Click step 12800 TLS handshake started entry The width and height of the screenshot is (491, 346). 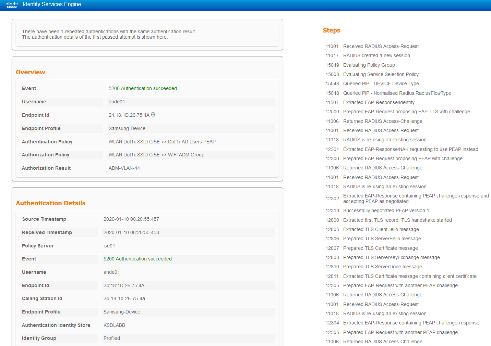pos(397,220)
